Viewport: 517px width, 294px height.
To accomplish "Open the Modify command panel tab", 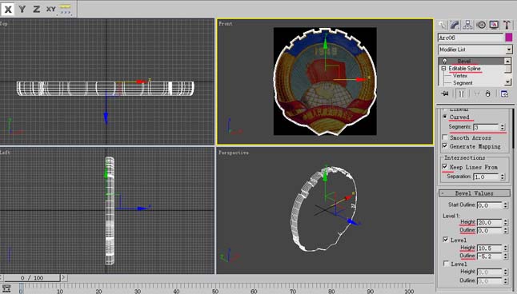I will click(x=455, y=25).
